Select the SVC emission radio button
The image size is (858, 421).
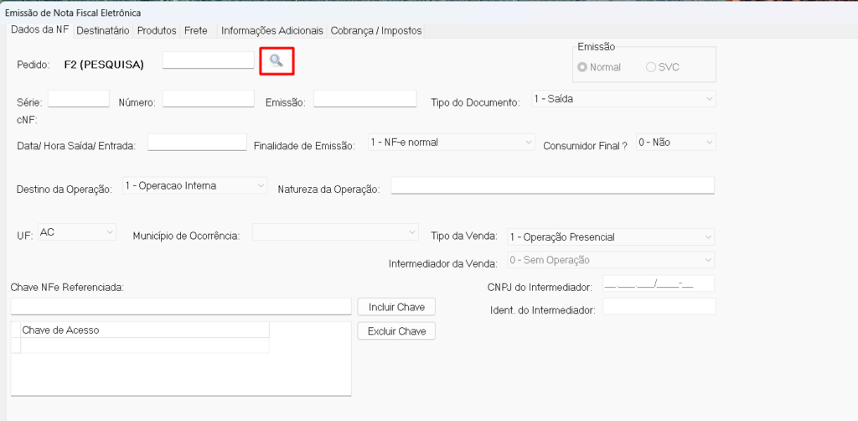click(651, 67)
